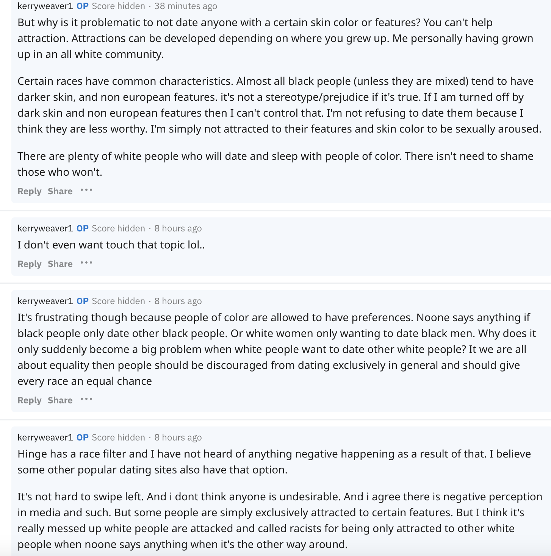The image size is (551, 556).
Task: Click '8 hours ago' on 'touch that topic' comment
Action: [x=178, y=228]
